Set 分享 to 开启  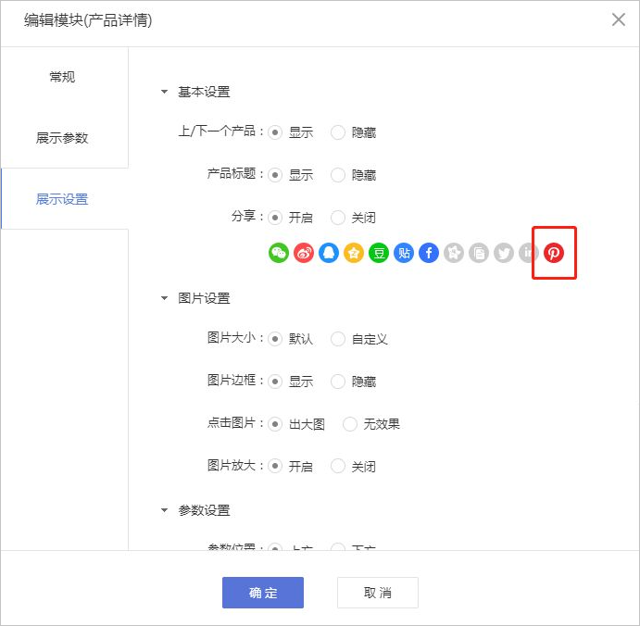pyautogui.click(x=275, y=218)
